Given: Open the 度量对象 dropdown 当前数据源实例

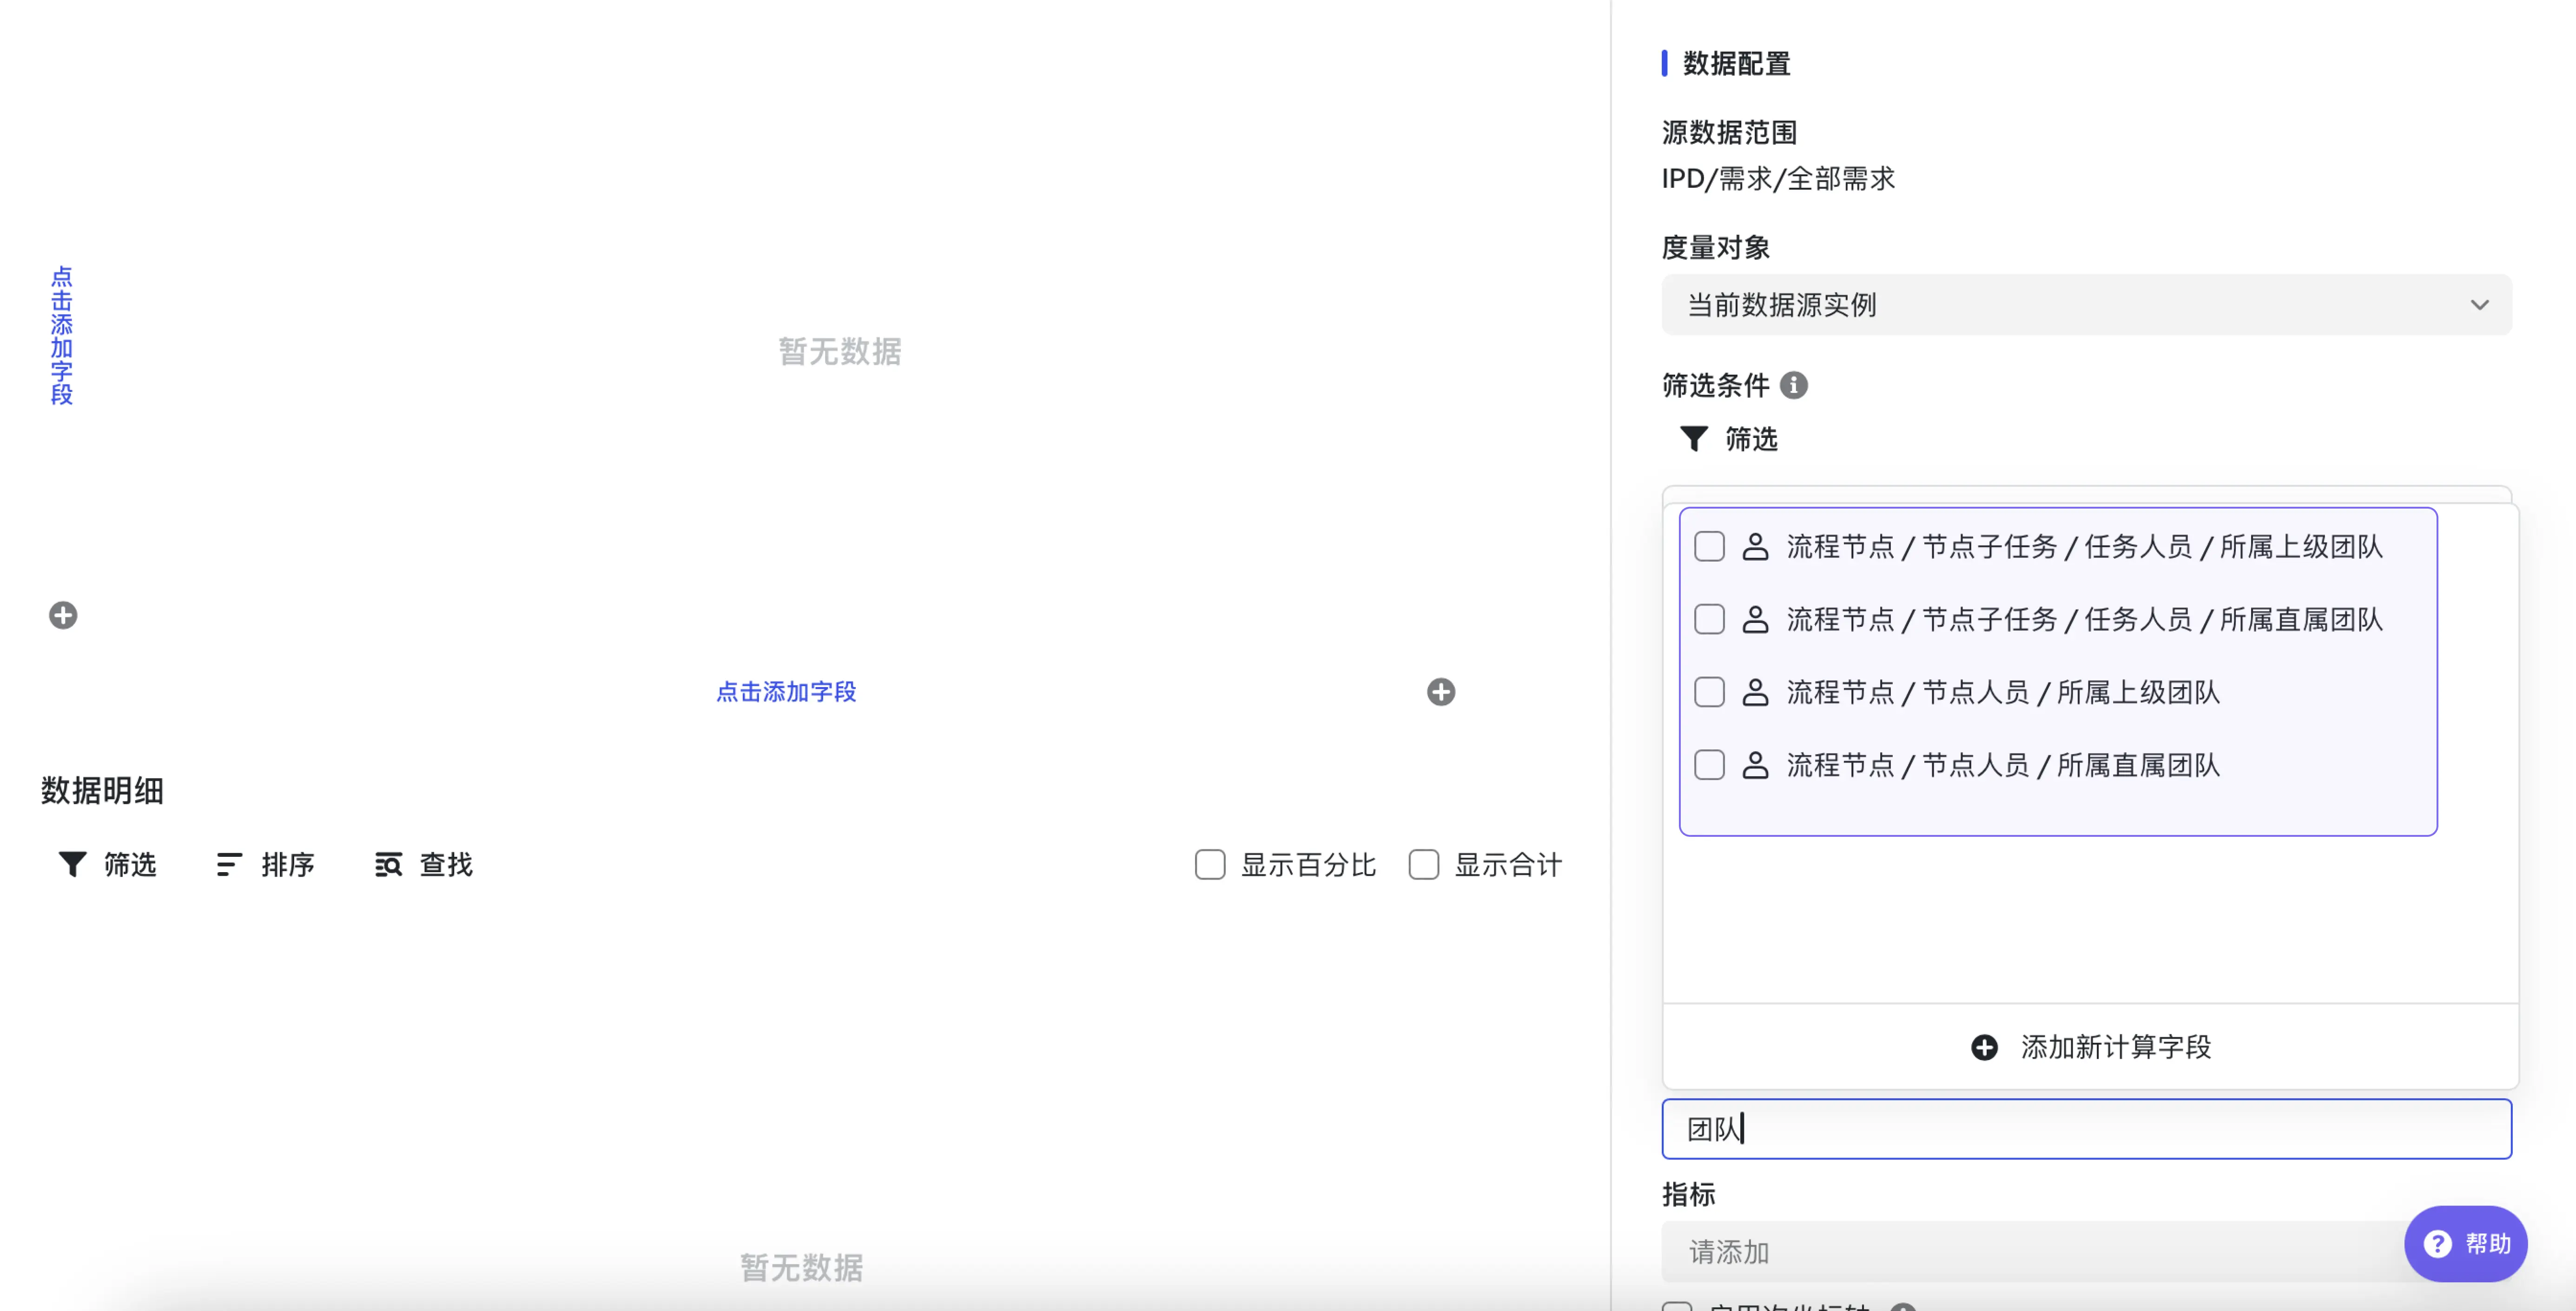Looking at the screenshot, I should (x=2086, y=304).
